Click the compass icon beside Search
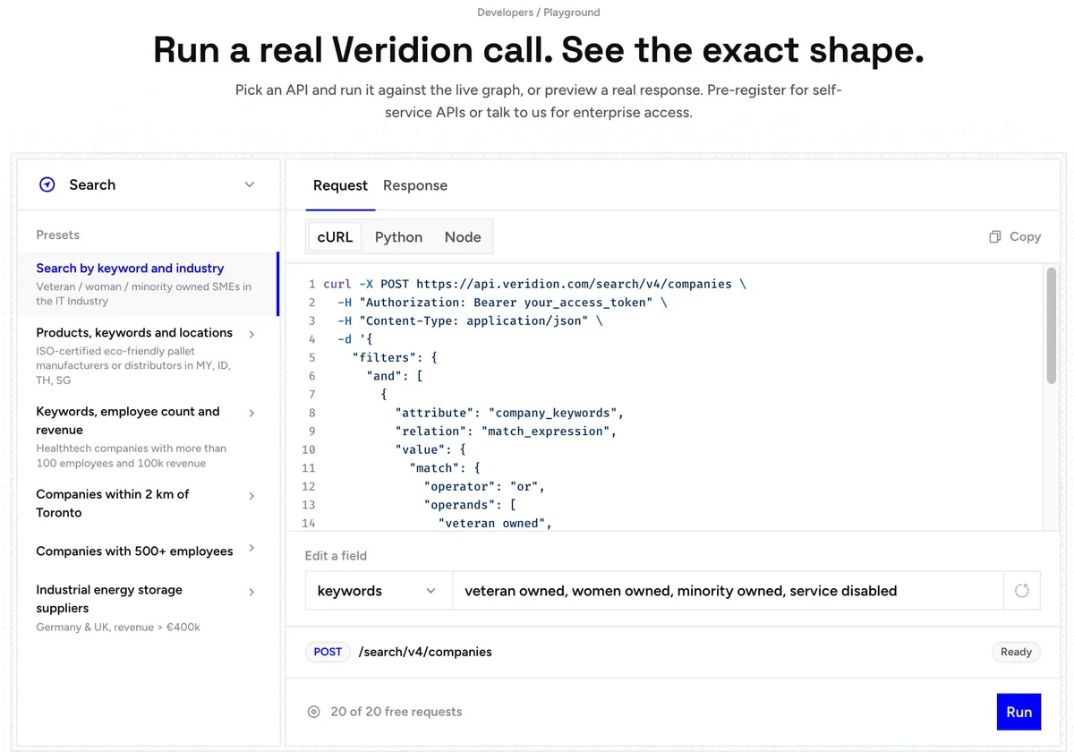 (x=47, y=184)
